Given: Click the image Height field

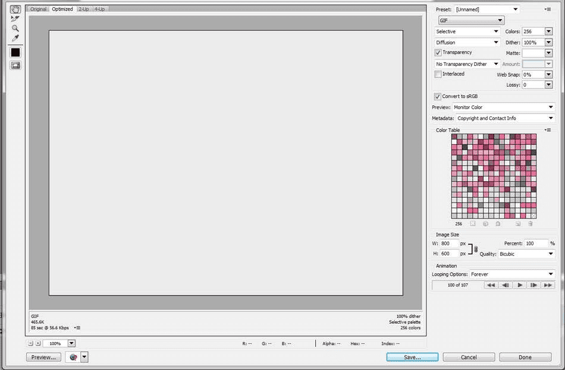Looking at the screenshot, I should coord(450,254).
